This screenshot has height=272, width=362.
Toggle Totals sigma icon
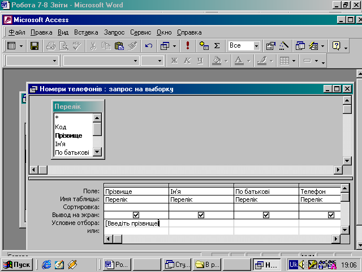tap(217, 45)
